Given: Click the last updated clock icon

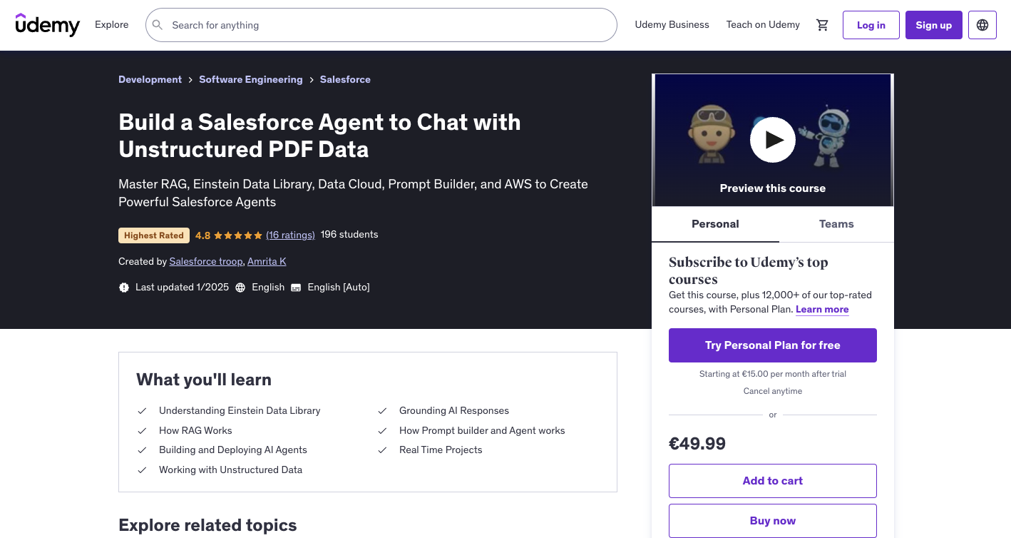Looking at the screenshot, I should click(124, 287).
